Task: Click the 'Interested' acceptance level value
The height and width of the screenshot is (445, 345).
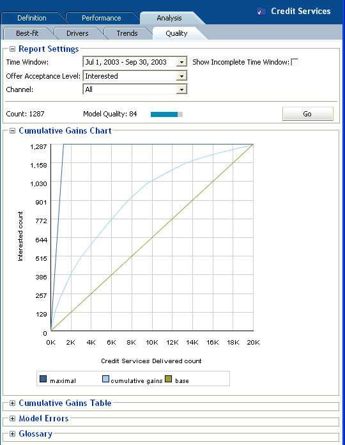Action: pyautogui.click(x=102, y=76)
